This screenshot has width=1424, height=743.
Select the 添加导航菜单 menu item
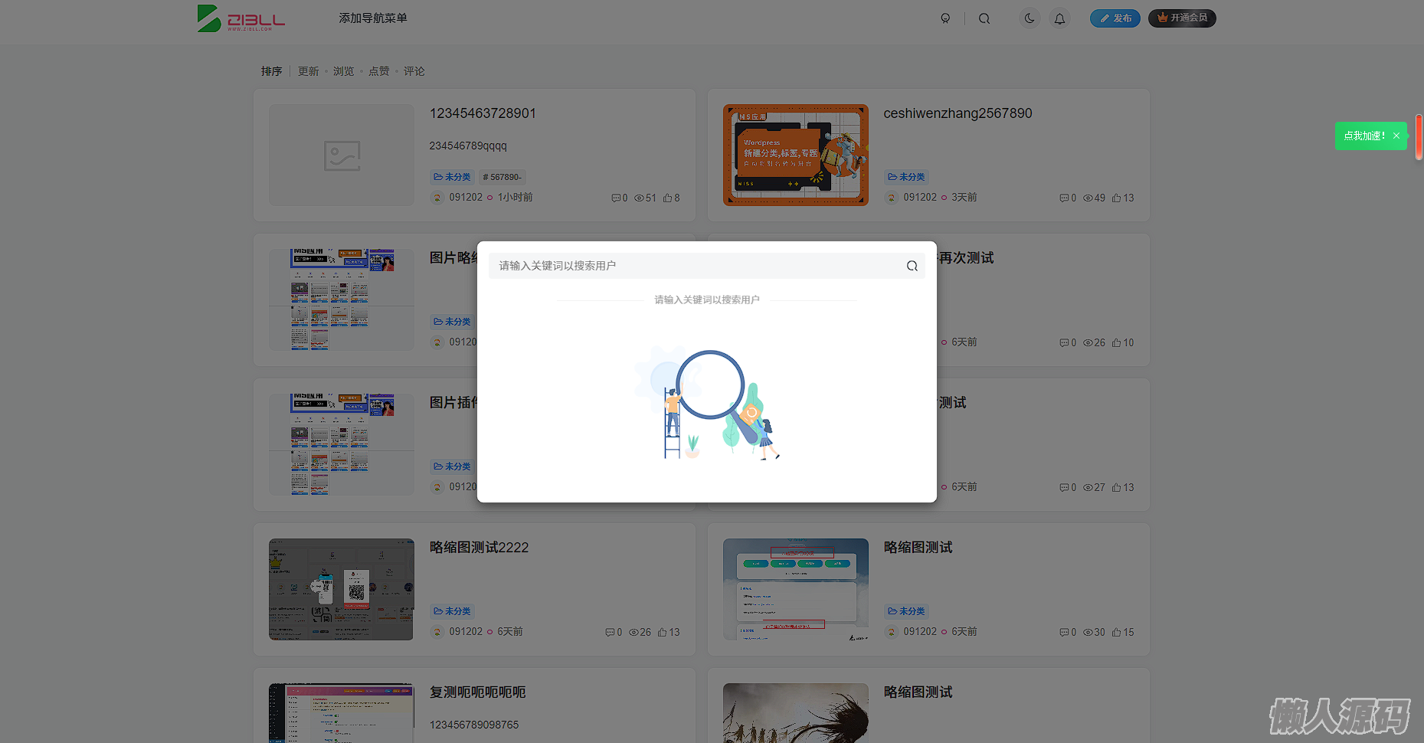[x=373, y=18]
